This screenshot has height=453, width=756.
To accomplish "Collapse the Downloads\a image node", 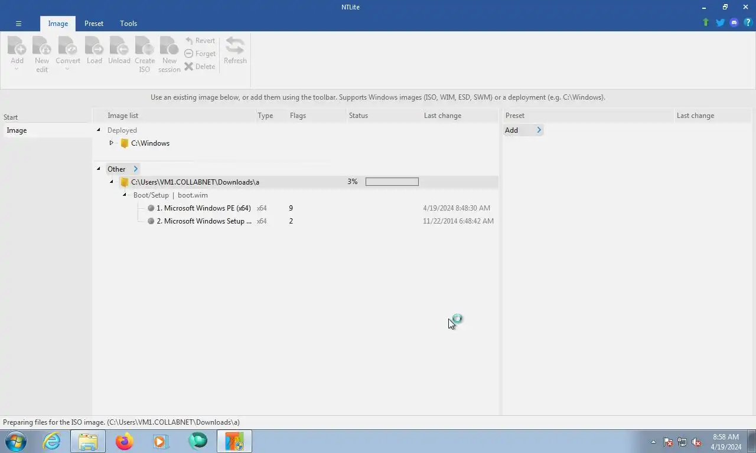I will click(x=112, y=182).
